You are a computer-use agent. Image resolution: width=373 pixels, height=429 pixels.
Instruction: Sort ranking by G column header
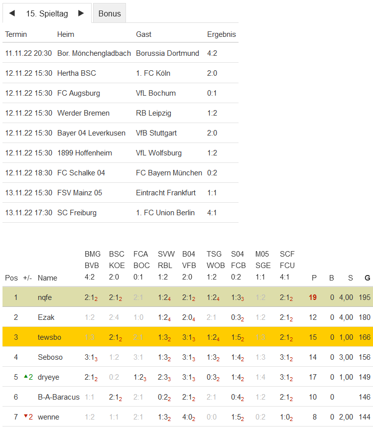(x=368, y=278)
